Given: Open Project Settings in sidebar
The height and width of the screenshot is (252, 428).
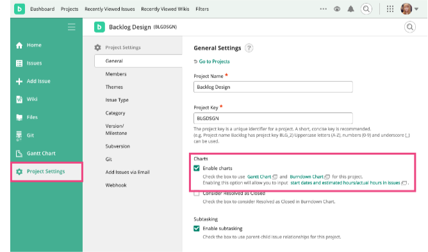Looking at the screenshot, I should tap(46, 171).
